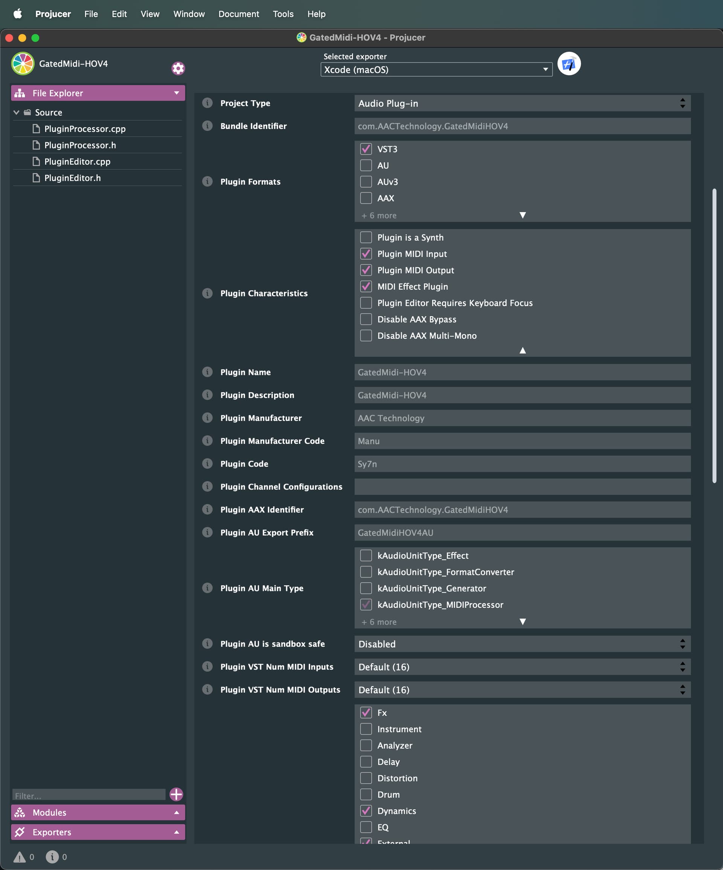This screenshot has height=870, width=723.
Task: Open the Selected exporter dropdown
Action: tap(436, 70)
